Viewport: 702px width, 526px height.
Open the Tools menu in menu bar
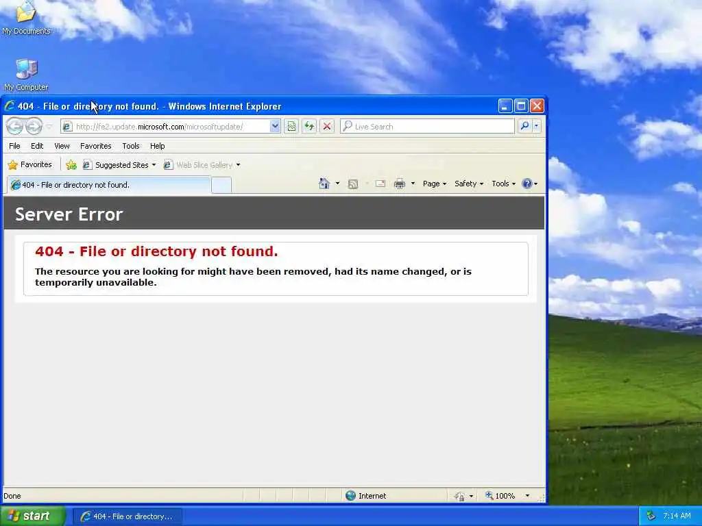[131, 146]
